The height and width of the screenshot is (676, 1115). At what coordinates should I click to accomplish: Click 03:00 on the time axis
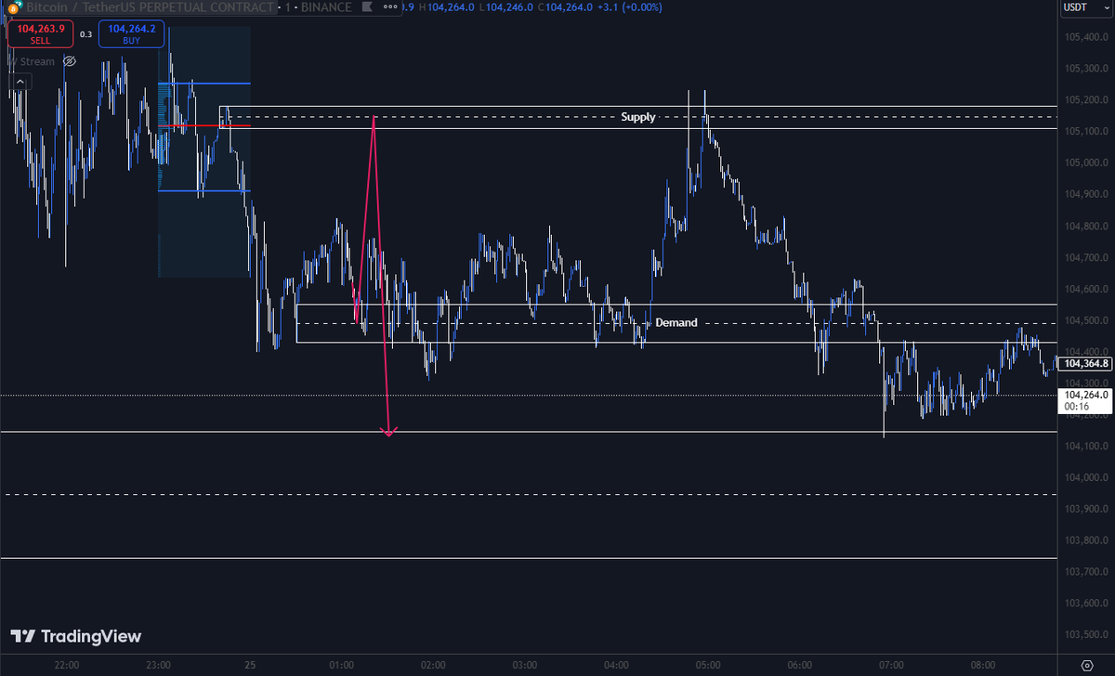click(525, 666)
